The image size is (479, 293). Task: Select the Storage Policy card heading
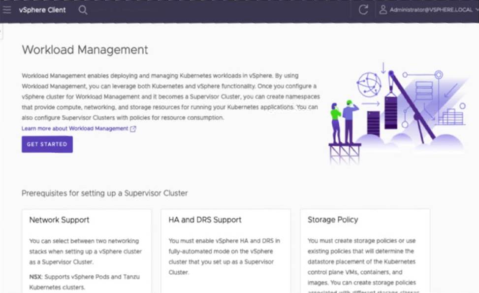click(x=333, y=220)
